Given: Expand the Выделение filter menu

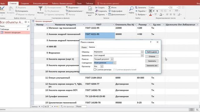Looking at the screenshot, I should tap(72, 7).
